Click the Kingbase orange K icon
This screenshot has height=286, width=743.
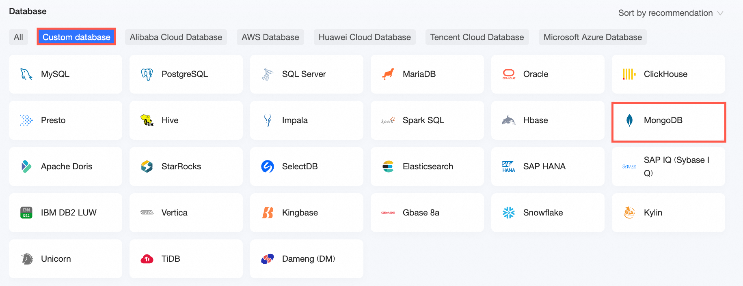click(268, 213)
